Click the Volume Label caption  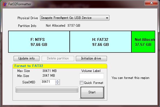(x=91, y=71)
